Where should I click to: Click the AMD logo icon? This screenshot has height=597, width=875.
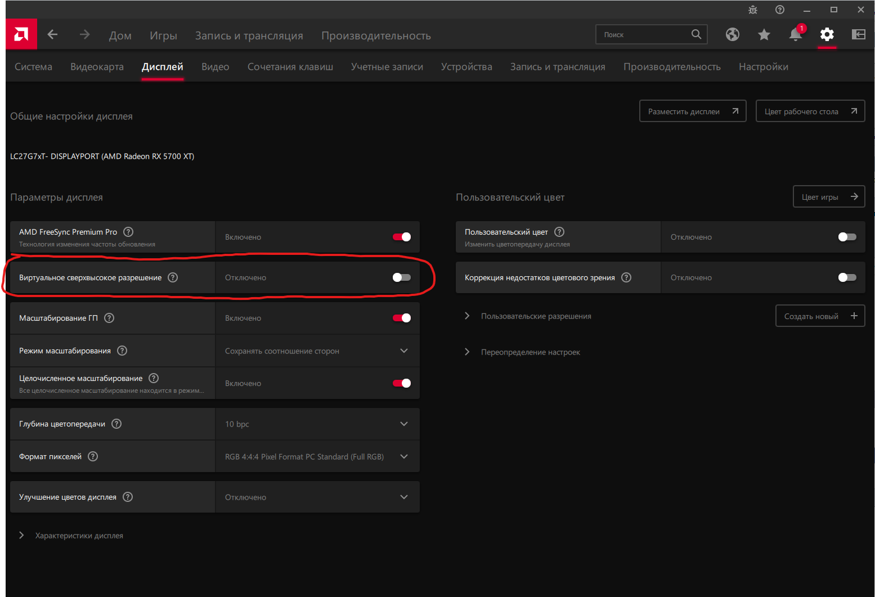coord(21,34)
